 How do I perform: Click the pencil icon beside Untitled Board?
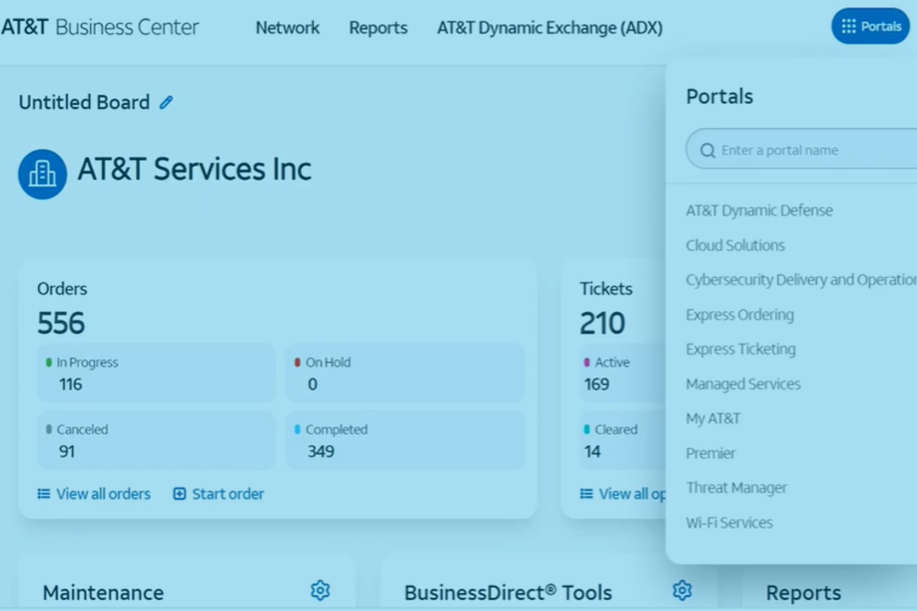[x=166, y=103]
